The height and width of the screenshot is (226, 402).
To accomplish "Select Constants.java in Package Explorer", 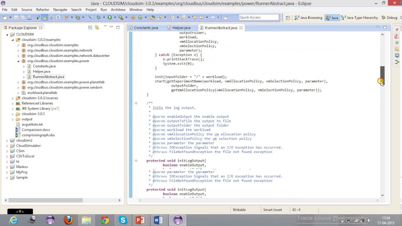I will click(44, 66).
